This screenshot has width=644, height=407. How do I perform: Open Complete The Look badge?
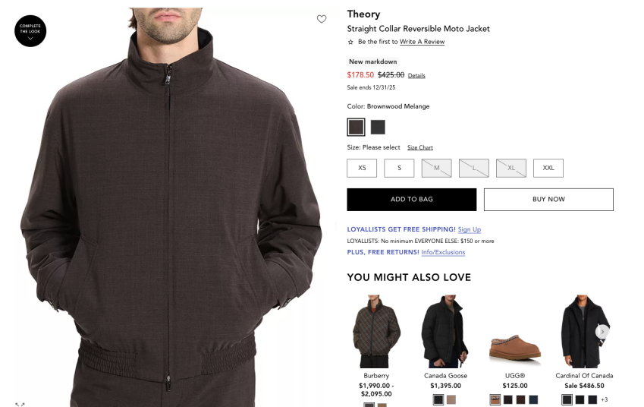30,31
